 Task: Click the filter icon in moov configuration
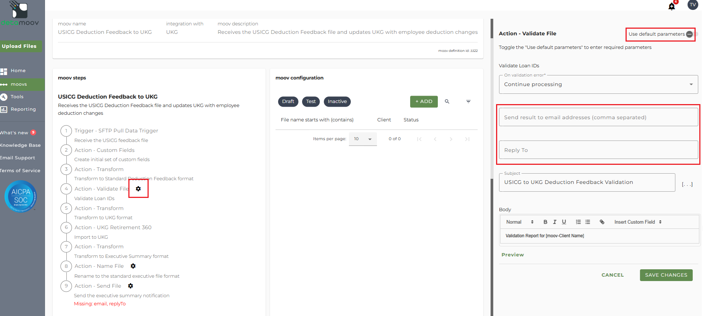[468, 102]
